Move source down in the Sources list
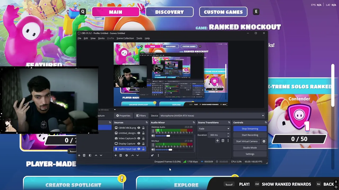 [137, 155]
